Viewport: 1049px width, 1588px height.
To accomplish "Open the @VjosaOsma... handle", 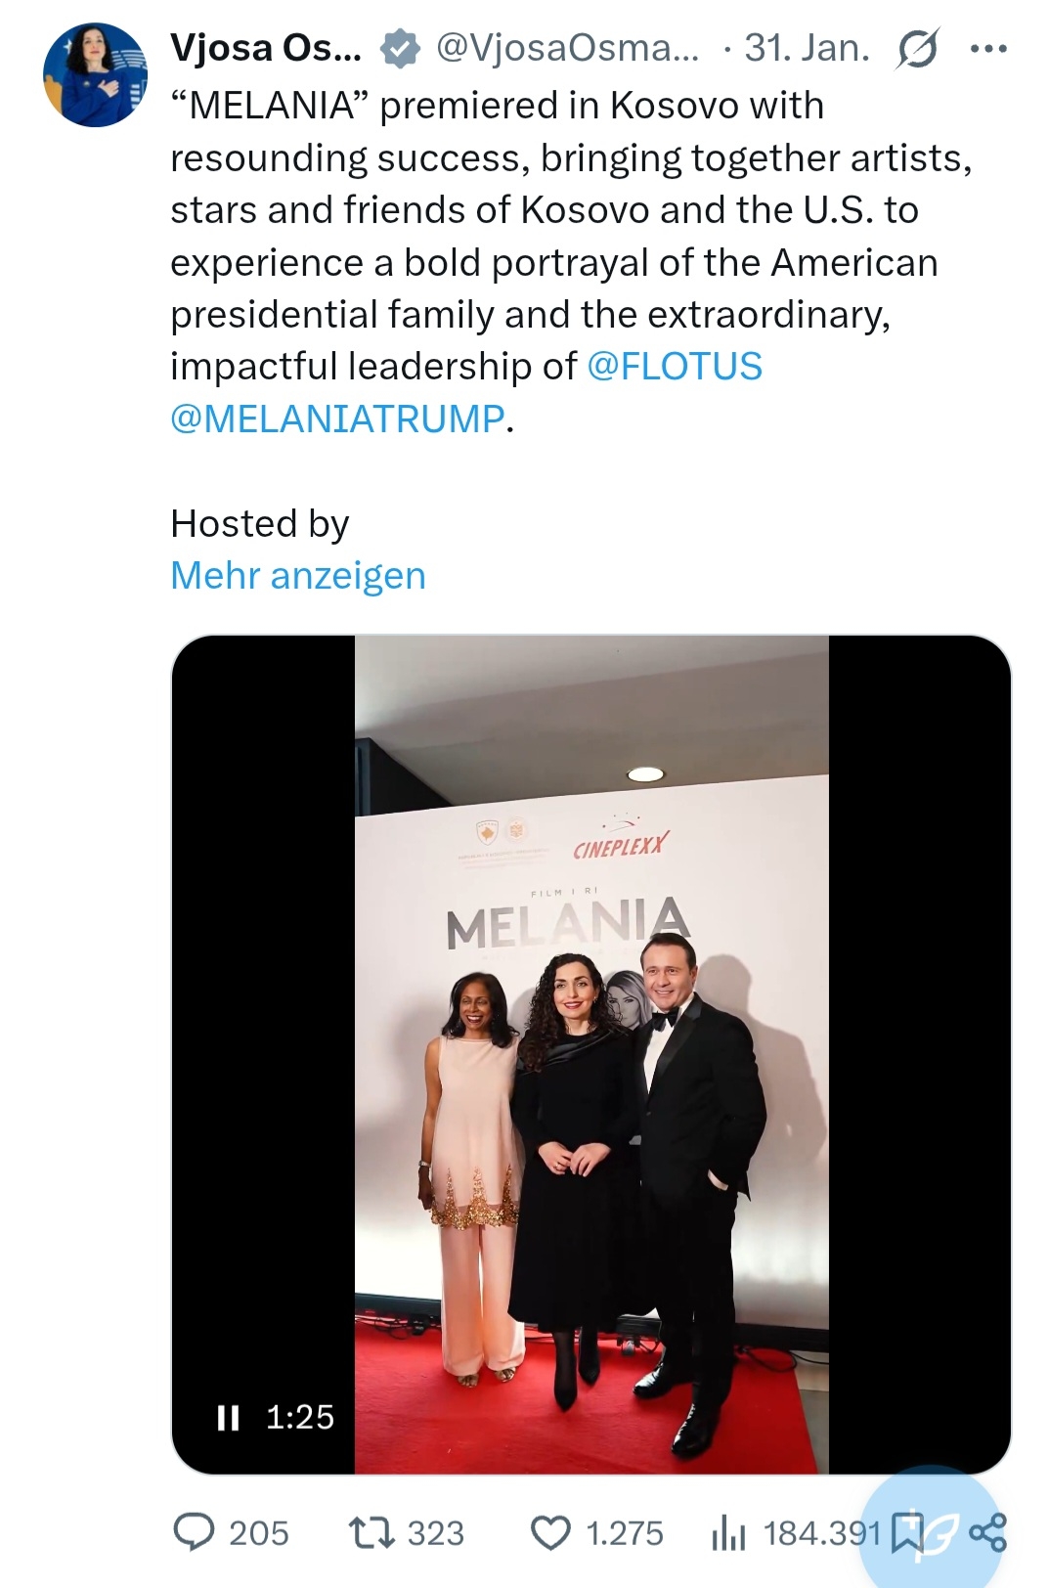I will tap(567, 48).
